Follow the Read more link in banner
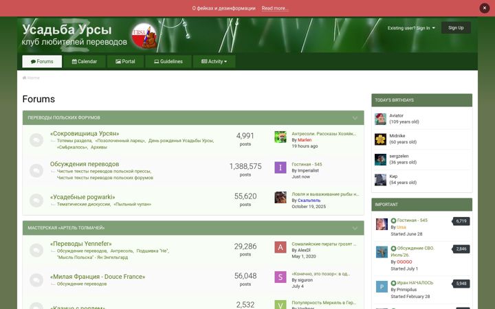Viewport: 495px width, 309px height. (274, 8)
